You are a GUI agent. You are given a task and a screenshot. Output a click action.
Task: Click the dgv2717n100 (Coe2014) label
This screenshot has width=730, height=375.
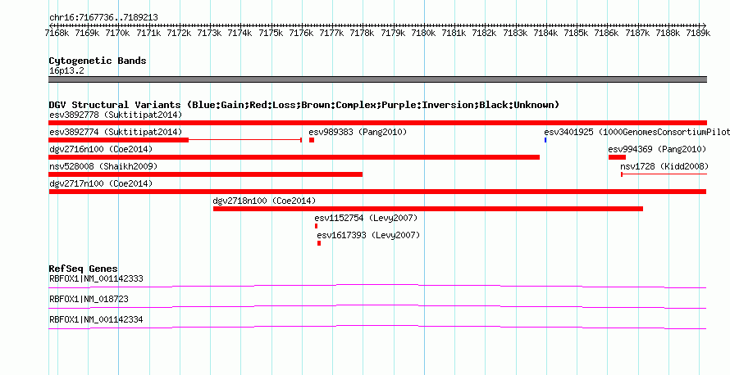pos(101,183)
